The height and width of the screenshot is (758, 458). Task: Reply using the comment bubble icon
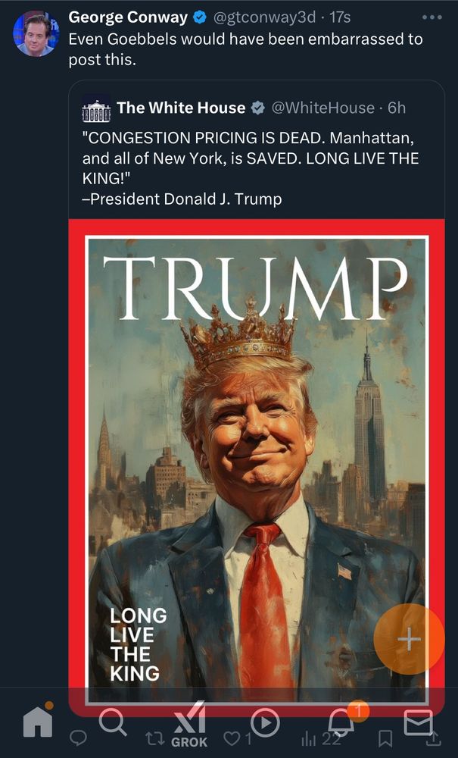coord(78,738)
